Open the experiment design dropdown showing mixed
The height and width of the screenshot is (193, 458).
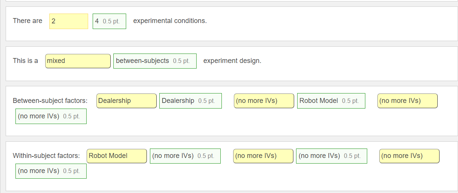click(x=78, y=61)
